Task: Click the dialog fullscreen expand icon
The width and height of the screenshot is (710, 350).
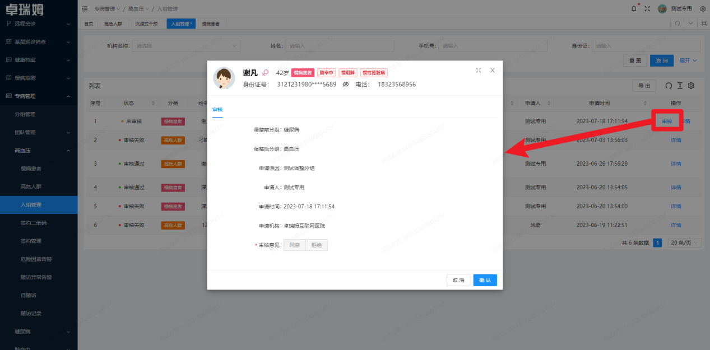Action: (x=479, y=70)
